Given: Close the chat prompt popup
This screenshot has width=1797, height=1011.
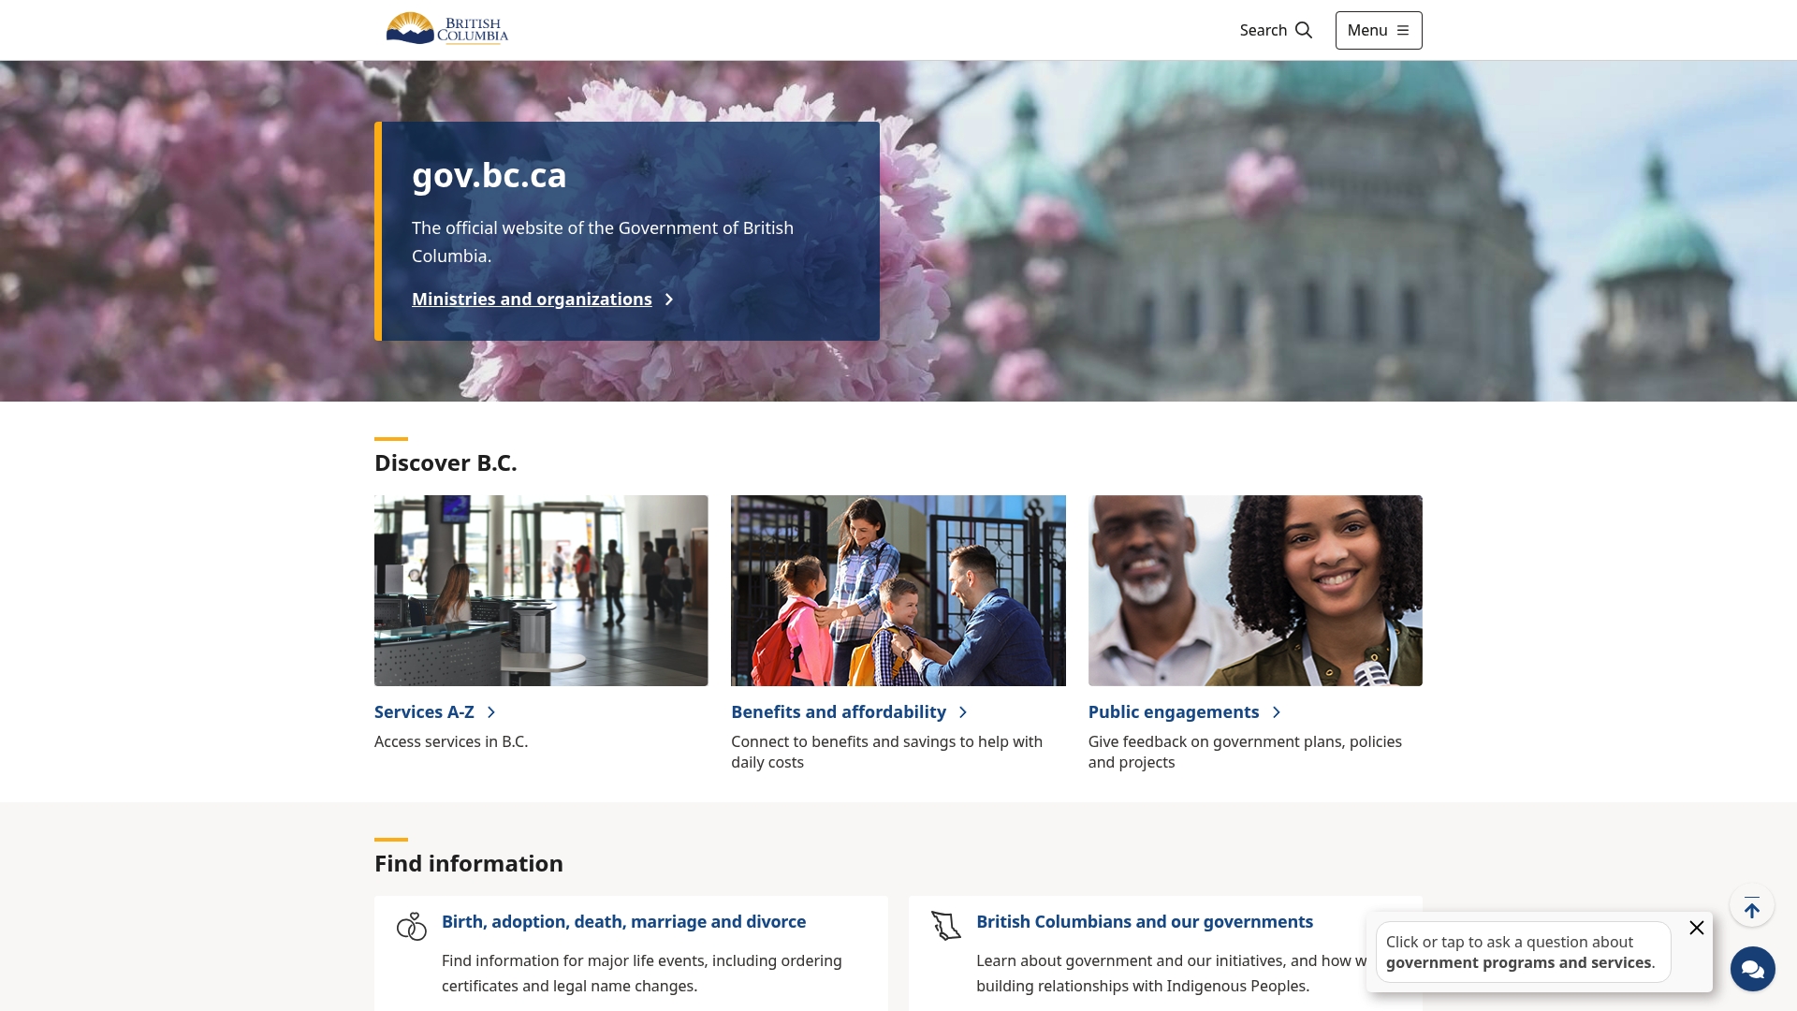Looking at the screenshot, I should 1697,928.
